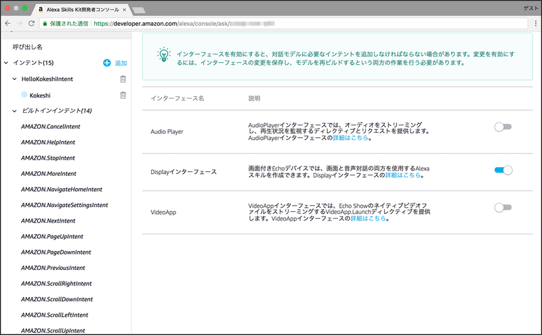Click the address bar URL field

click(283, 24)
